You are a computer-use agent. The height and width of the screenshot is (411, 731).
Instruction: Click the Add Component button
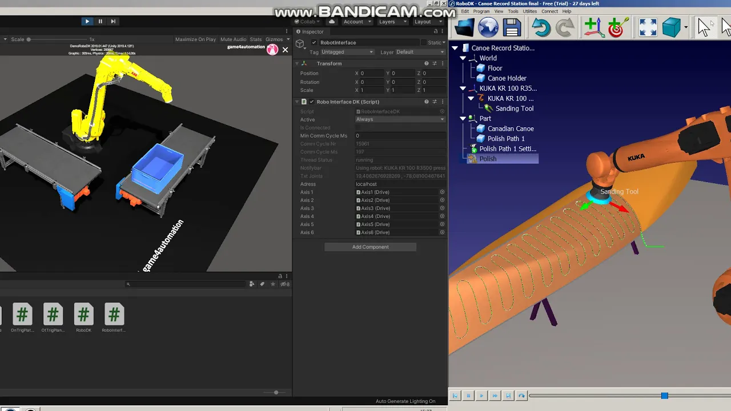pos(370,247)
